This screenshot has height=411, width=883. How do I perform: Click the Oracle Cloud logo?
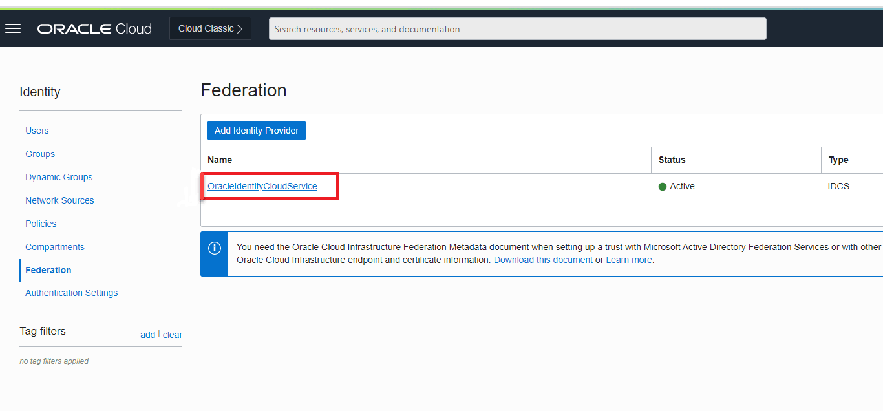click(x=94, y=29)
